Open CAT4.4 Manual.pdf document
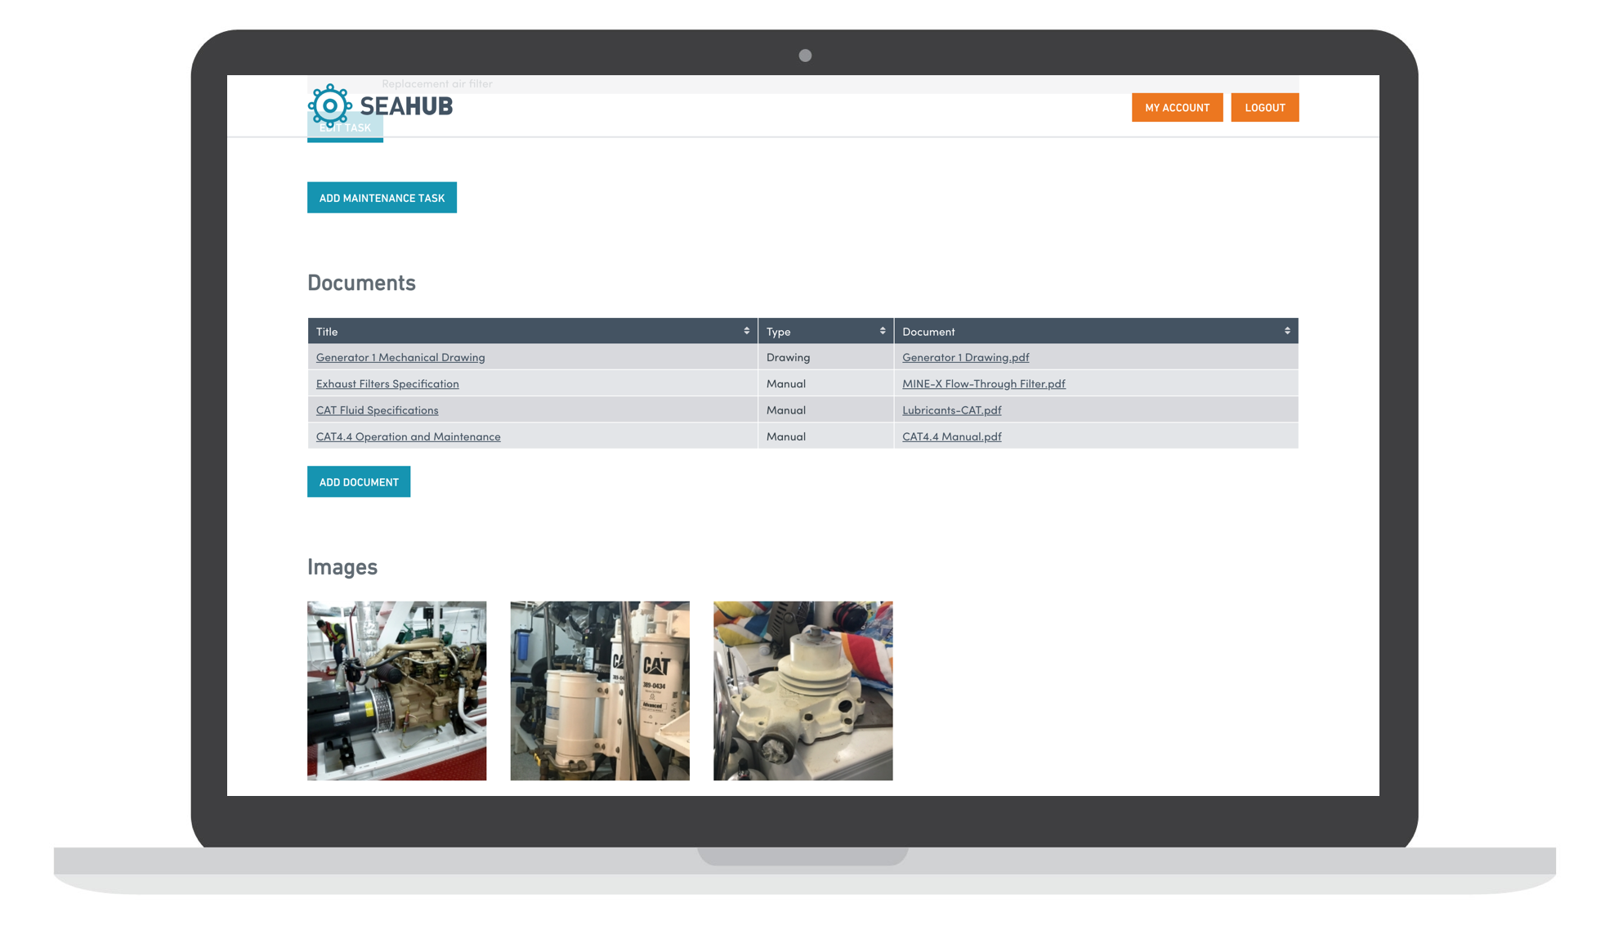This screenshot has width=1605, height=930. [951, 436]
